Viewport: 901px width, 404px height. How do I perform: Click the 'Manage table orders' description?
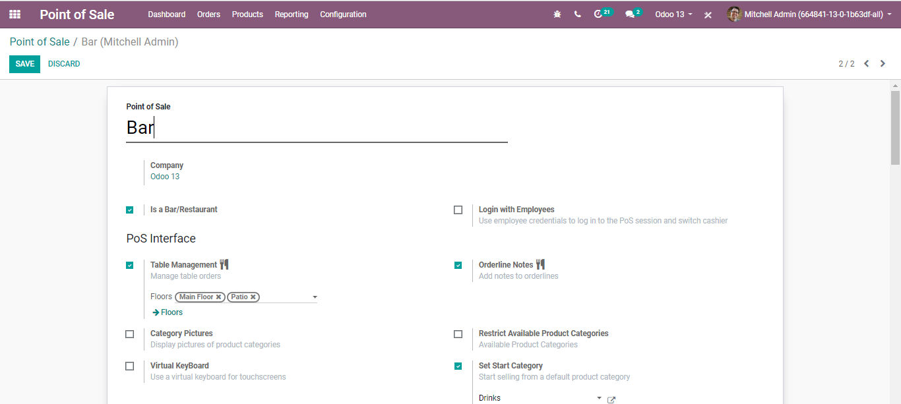[186, 276]
